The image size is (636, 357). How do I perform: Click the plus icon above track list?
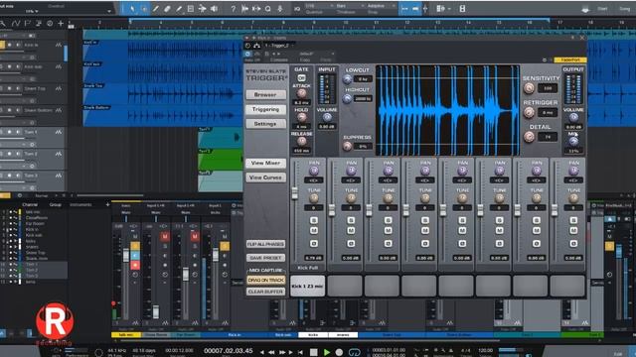pos(61,24)
